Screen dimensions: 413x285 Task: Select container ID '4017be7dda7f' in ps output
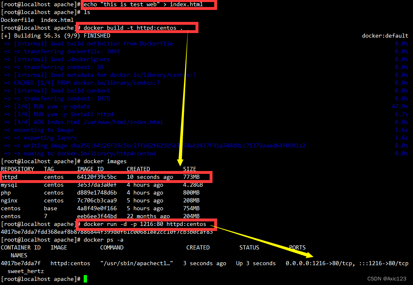(21, 264)
